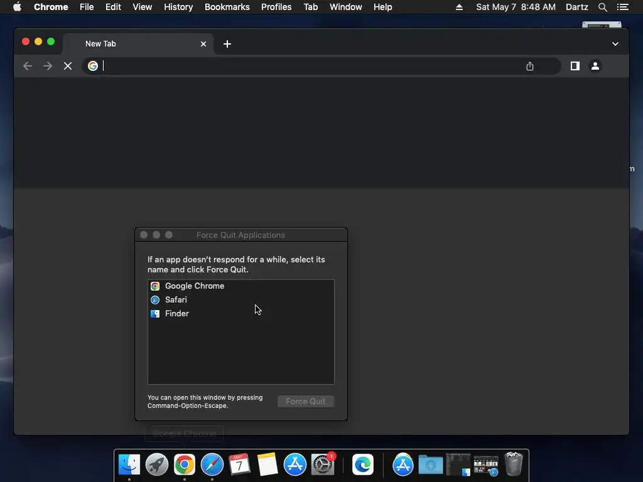Close Force Quit Applications window

point(144,235)
